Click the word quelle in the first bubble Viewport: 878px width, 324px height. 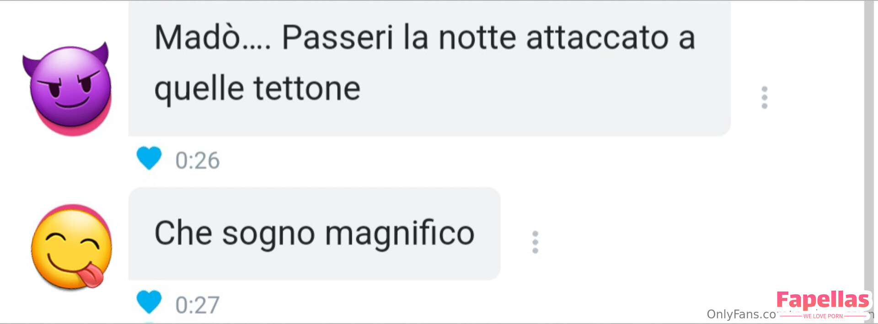click(199, 89)
